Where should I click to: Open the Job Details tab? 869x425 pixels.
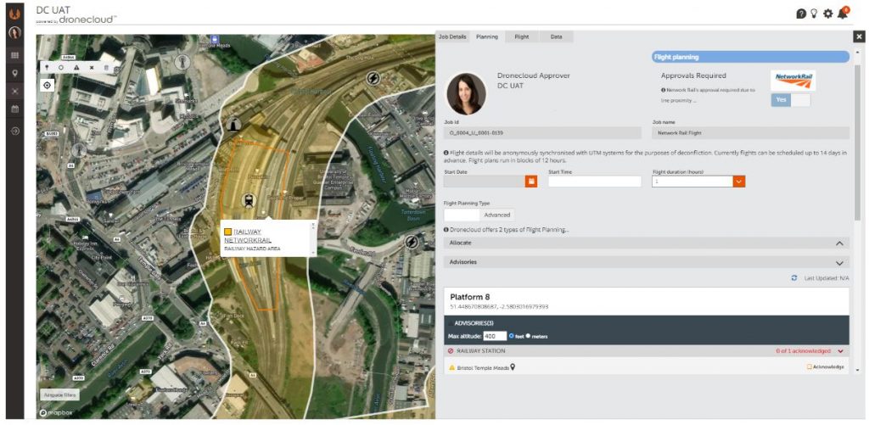(452, 36)
